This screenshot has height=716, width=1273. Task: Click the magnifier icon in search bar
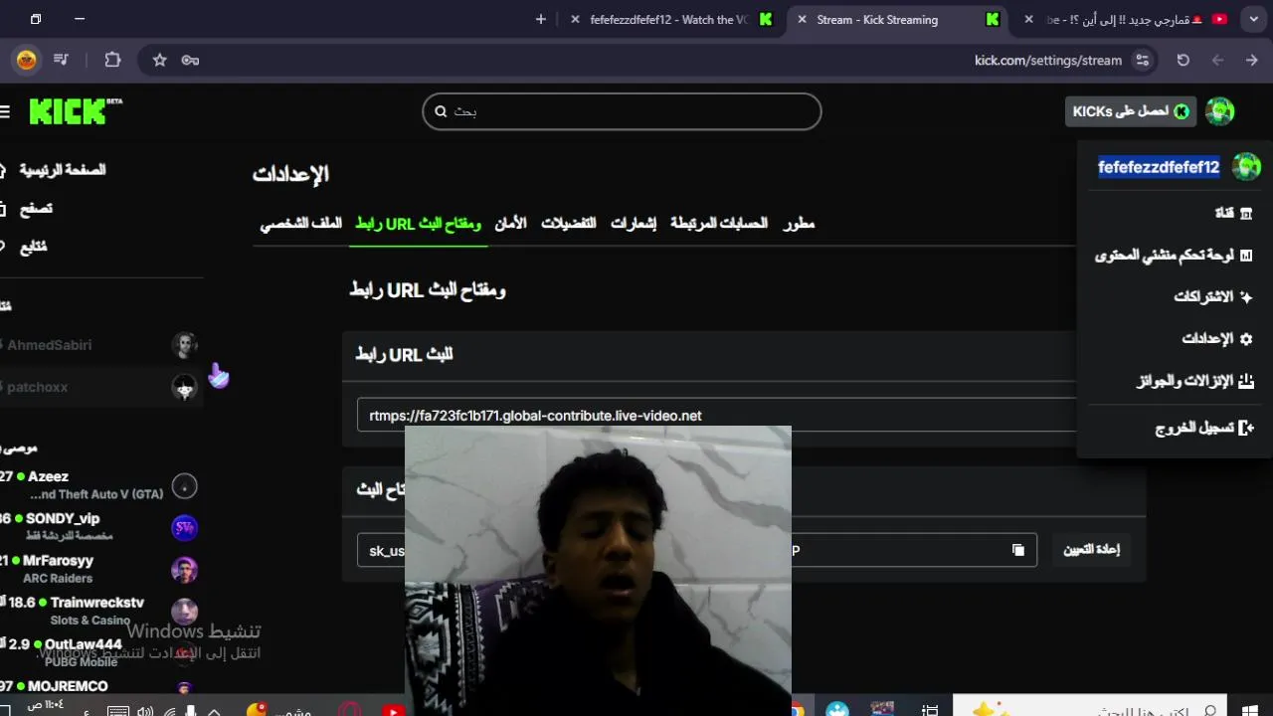tap(441, 111)
